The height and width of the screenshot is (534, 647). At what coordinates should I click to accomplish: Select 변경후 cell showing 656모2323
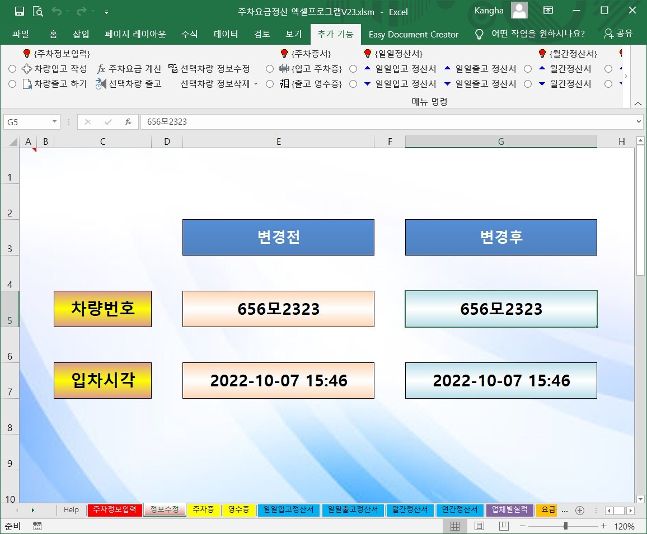(x=501, y=309)
